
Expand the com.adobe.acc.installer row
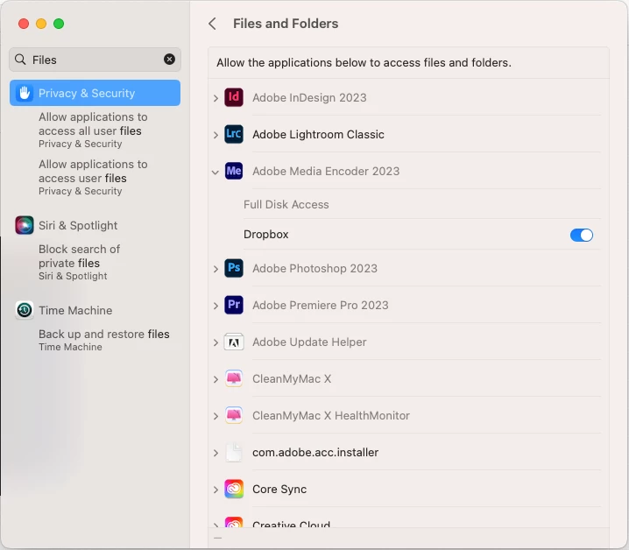click(x=216, y=453)
